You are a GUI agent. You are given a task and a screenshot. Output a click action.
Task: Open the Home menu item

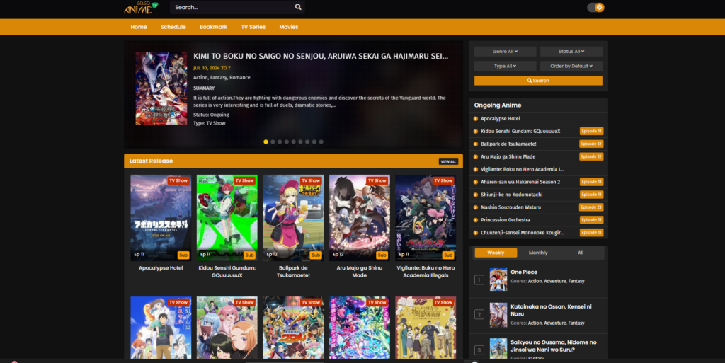click(139, 27)
